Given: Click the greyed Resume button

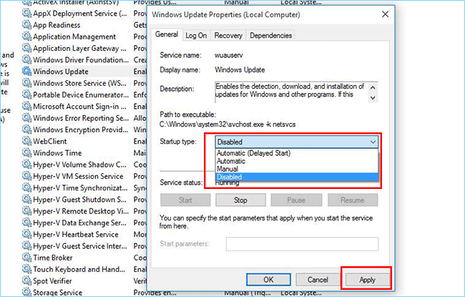Looking at the screenshot, I should [352, 200].
